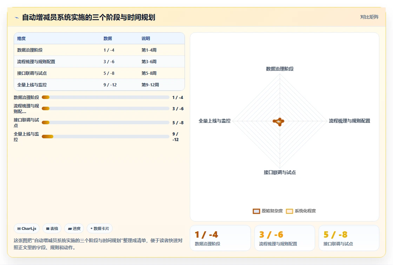Click the radar axis label 接口联调与试点
Image resolution: width=393 pixels, height=265 pixels.
click(280, 172)
